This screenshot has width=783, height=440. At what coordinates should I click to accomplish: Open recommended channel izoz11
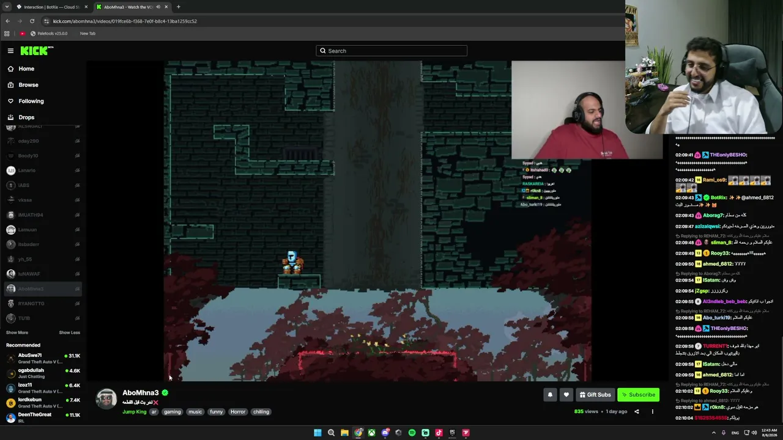[43, 388]
